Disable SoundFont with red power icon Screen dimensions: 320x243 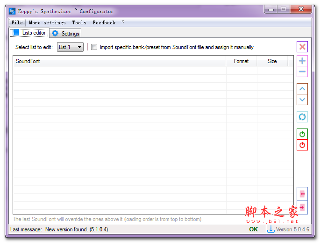(302, 145)
